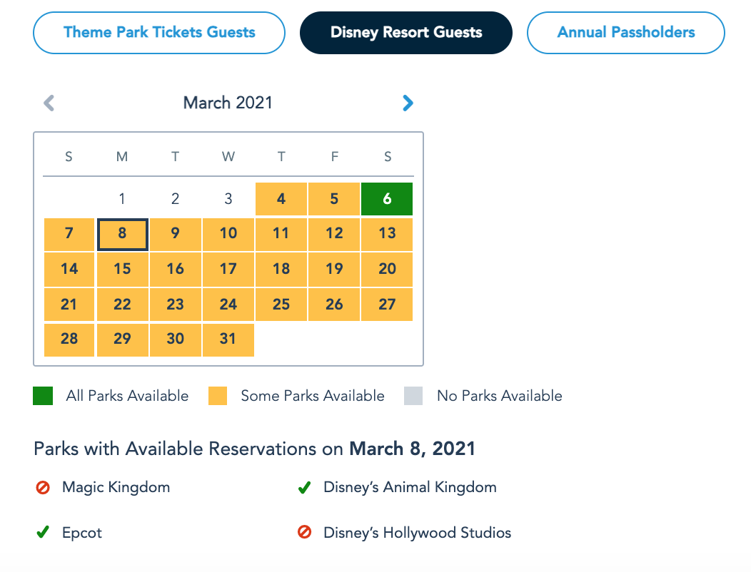Select March 28 on the calendar
The height and width of the screenshot is (572, 751).
point(69,339)
